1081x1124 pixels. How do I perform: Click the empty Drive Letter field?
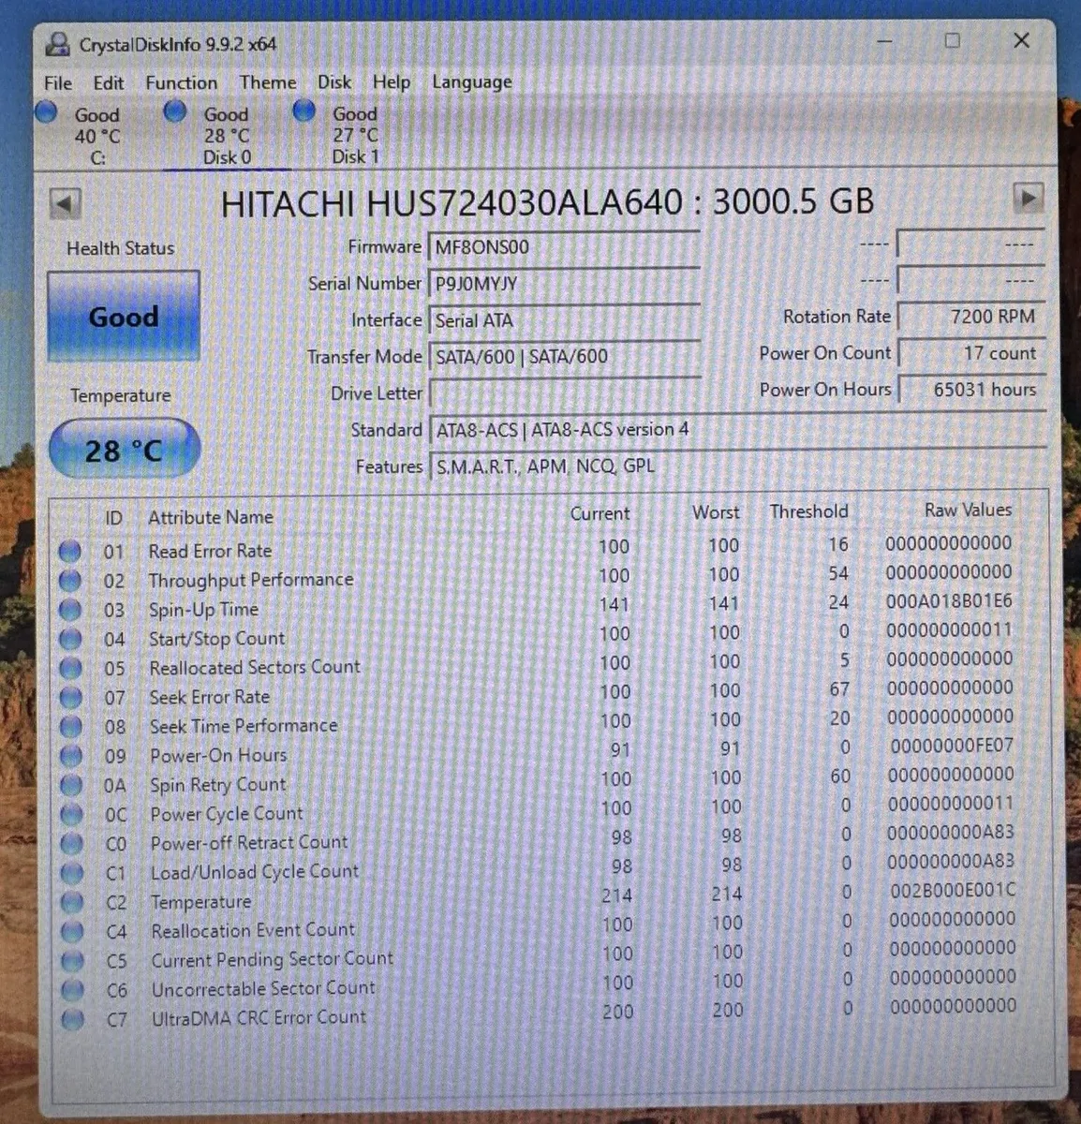tap(564, 393)
